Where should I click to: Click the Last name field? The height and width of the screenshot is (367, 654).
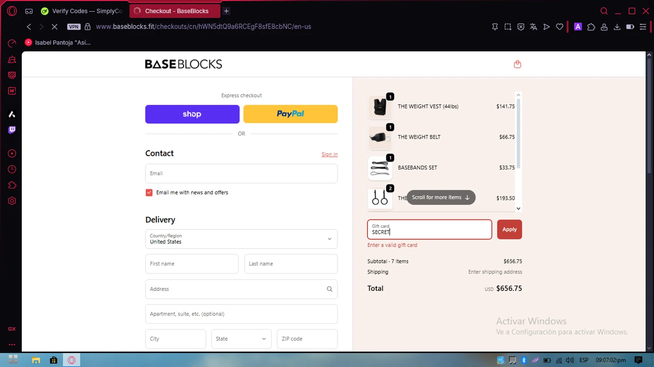[x=291, y=264]
